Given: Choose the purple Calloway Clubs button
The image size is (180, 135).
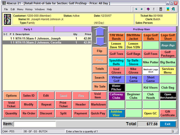Looking at the screenshot, I should click(116, 96).
